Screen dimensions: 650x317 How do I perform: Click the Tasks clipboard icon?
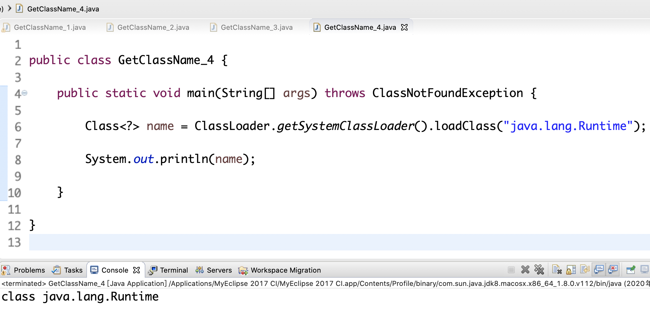click(x=56, y=270)
